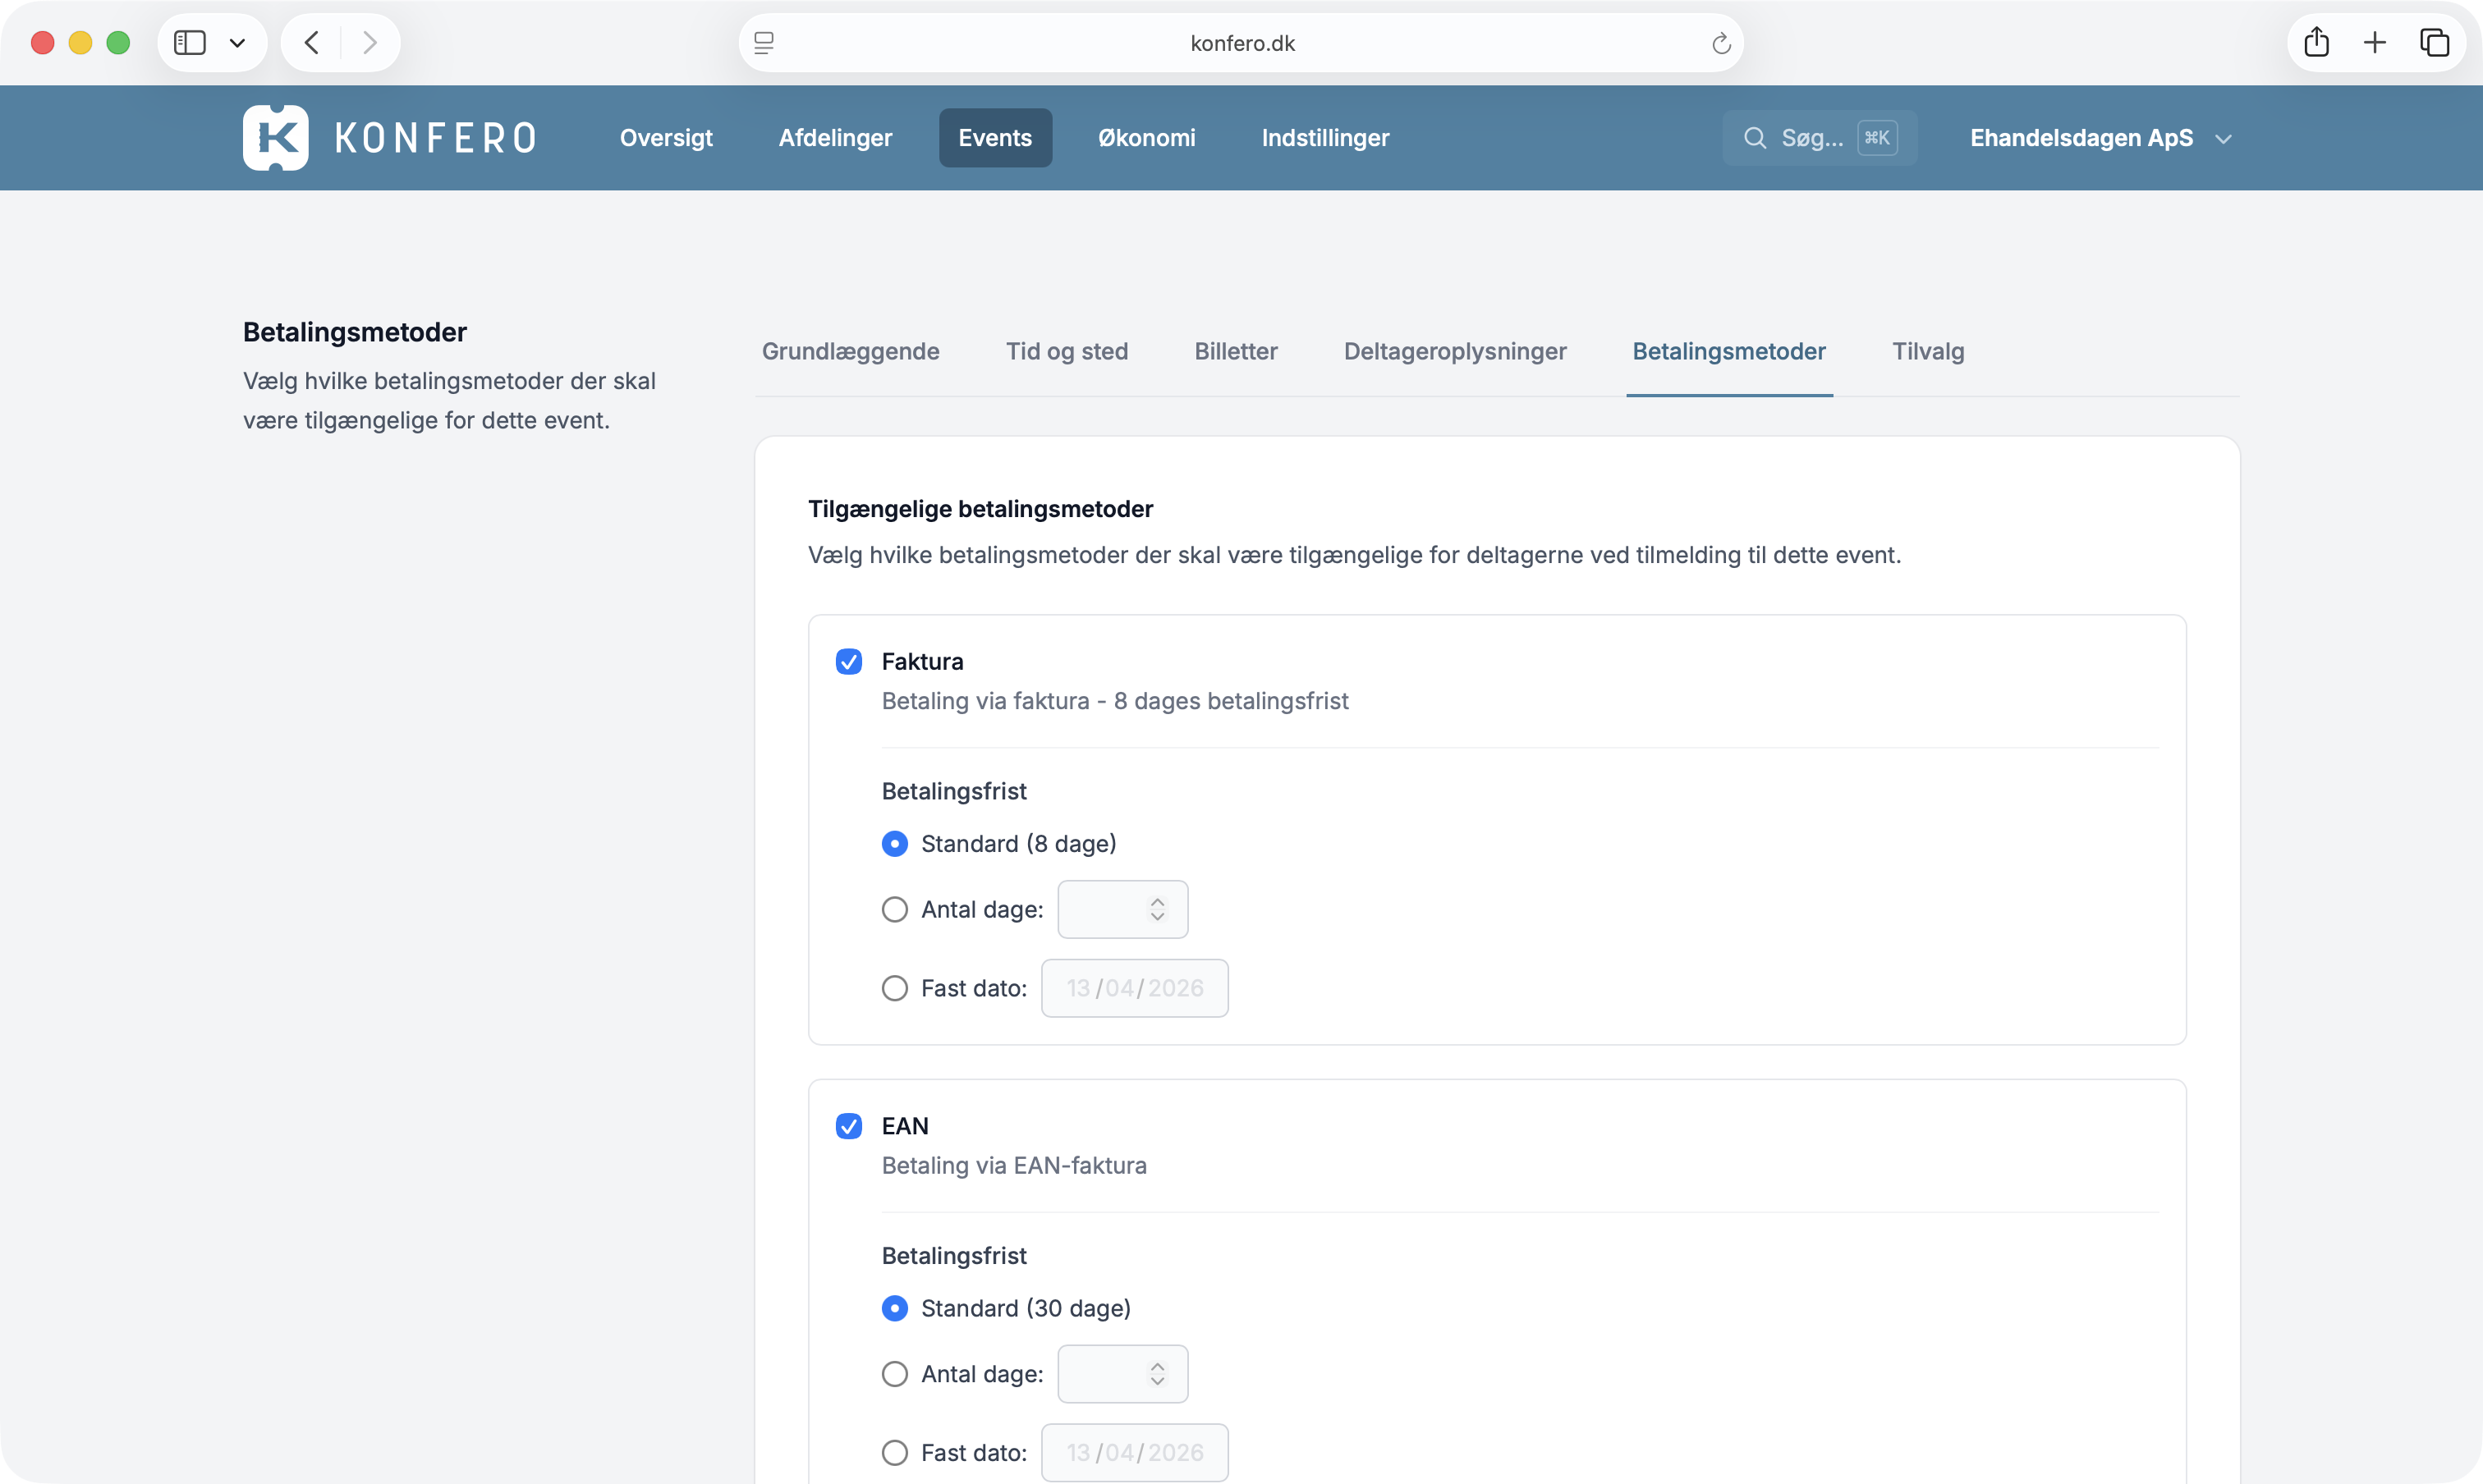Open the Ehandelsdagen ApS account dropdown
The width and height of the screenshot is (2483, 1484).
point(2101,137)
